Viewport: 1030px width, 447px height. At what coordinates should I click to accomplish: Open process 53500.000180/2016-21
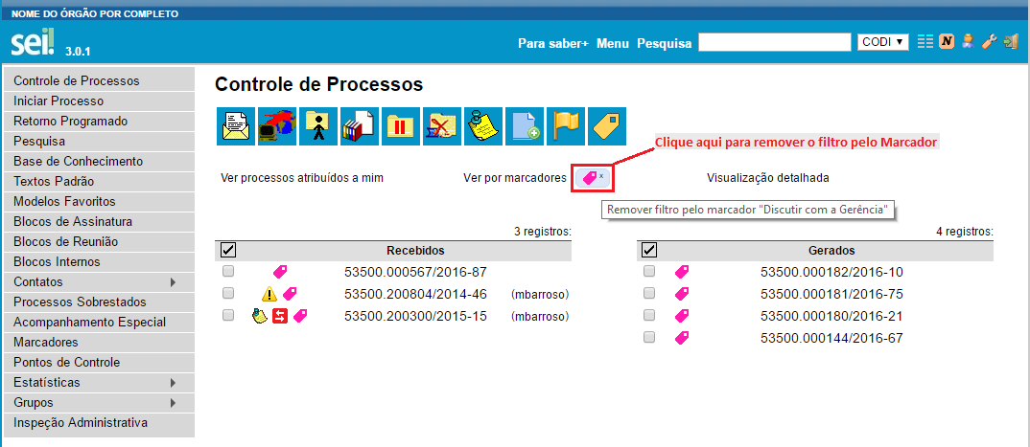coord(831,316)
